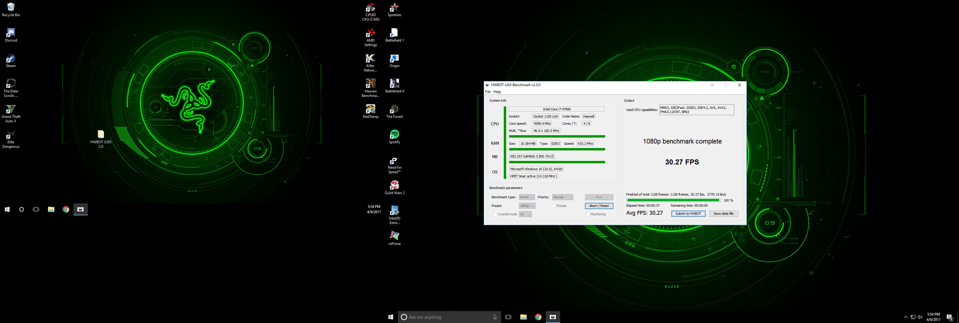This screenshot has height=323, width=959.
Task: Select the HWBOT X265 2.0 folder
Action: pyautogui.click(x=101, y=139)
